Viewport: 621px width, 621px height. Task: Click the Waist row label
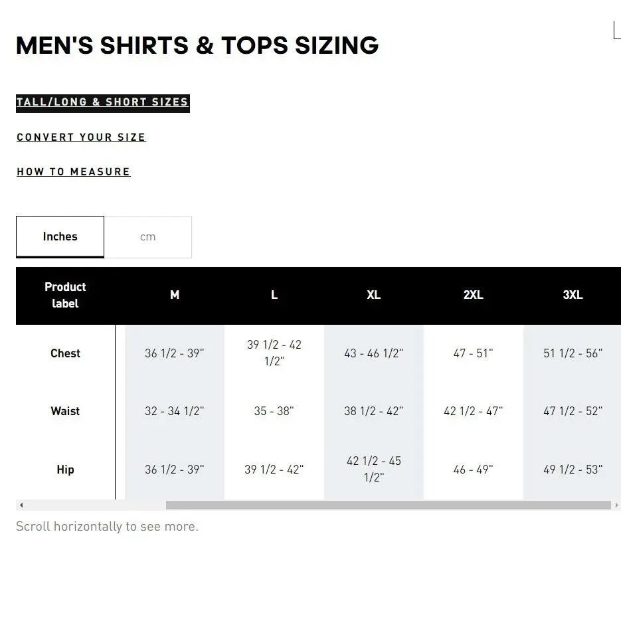[x=65, y=411]
